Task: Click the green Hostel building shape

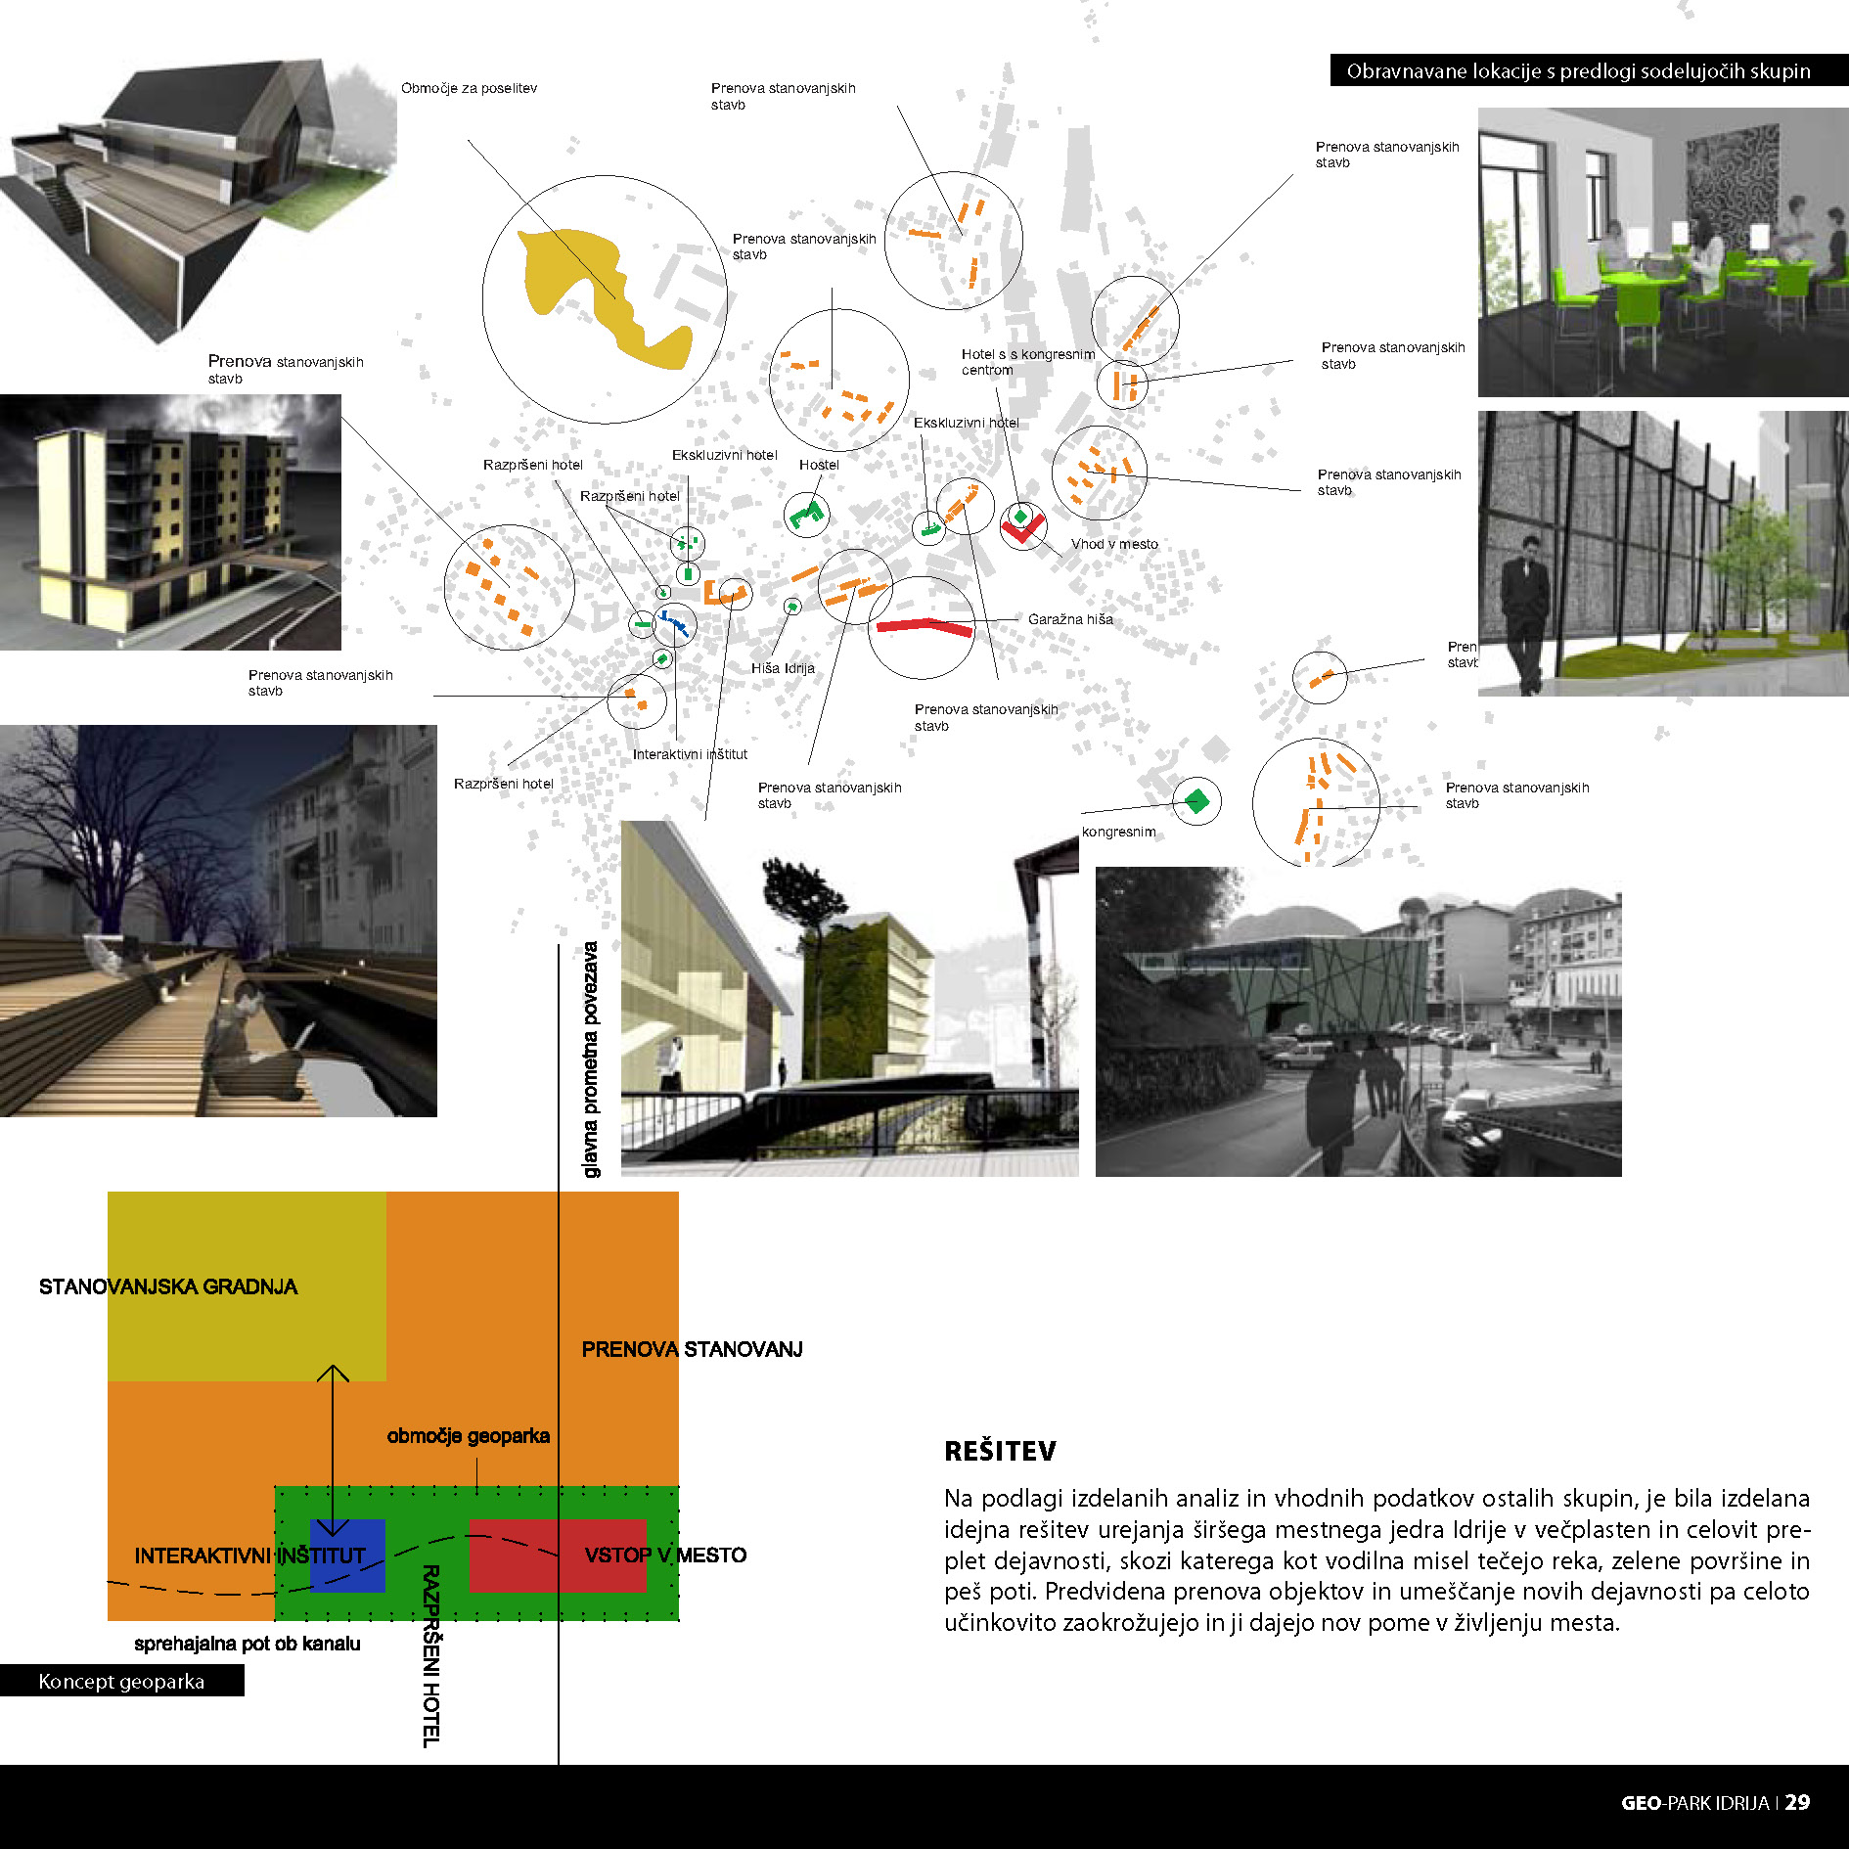Action: click(x=806, y=515)
